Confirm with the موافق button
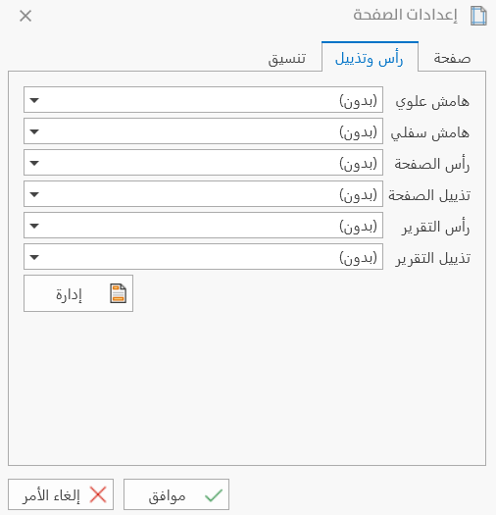Image resolution: width=496 pixels, height=515 pixels. click(x=176, y=494)
